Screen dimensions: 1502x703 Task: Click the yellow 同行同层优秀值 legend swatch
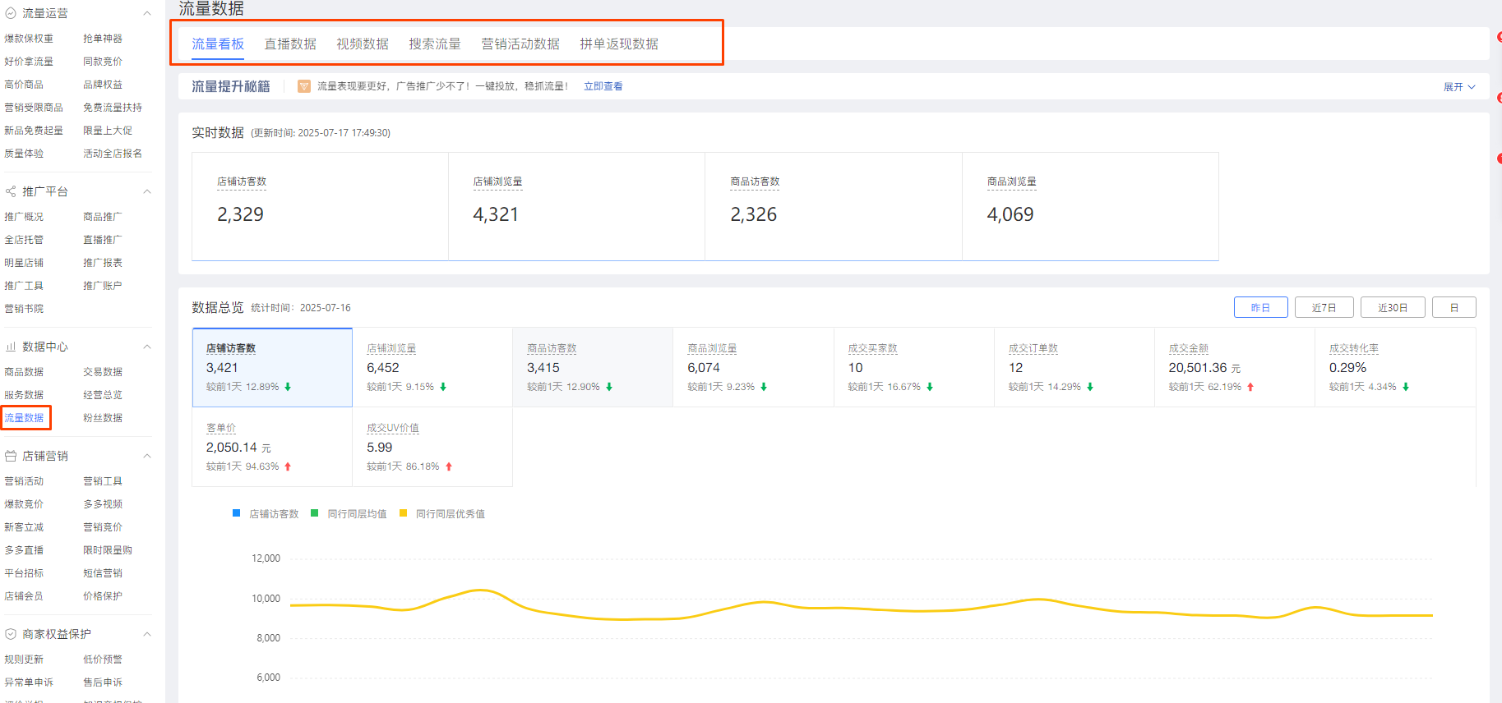point(403,513)
